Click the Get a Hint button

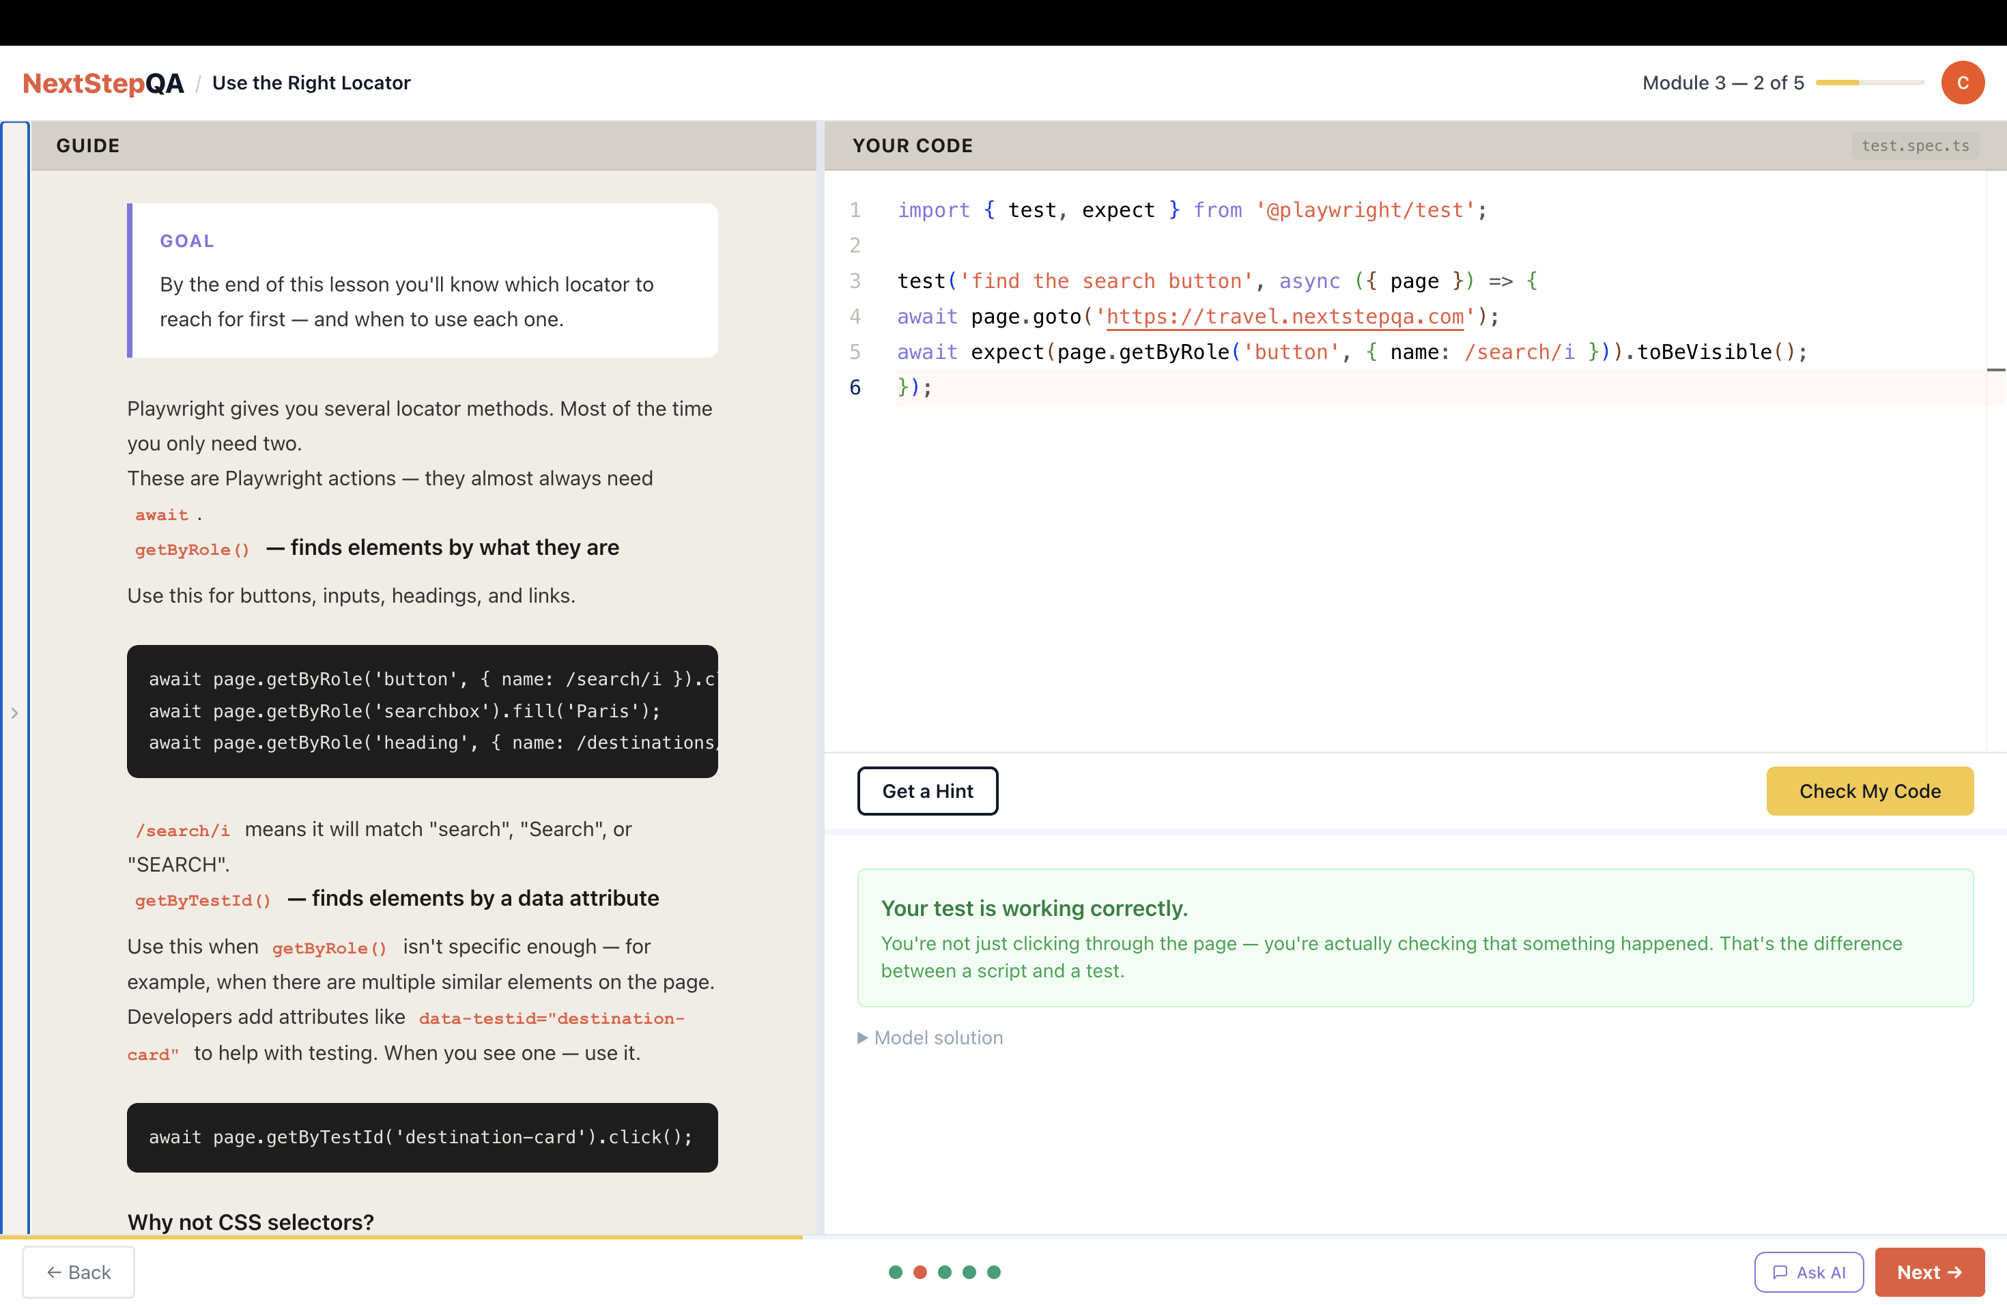928,791
